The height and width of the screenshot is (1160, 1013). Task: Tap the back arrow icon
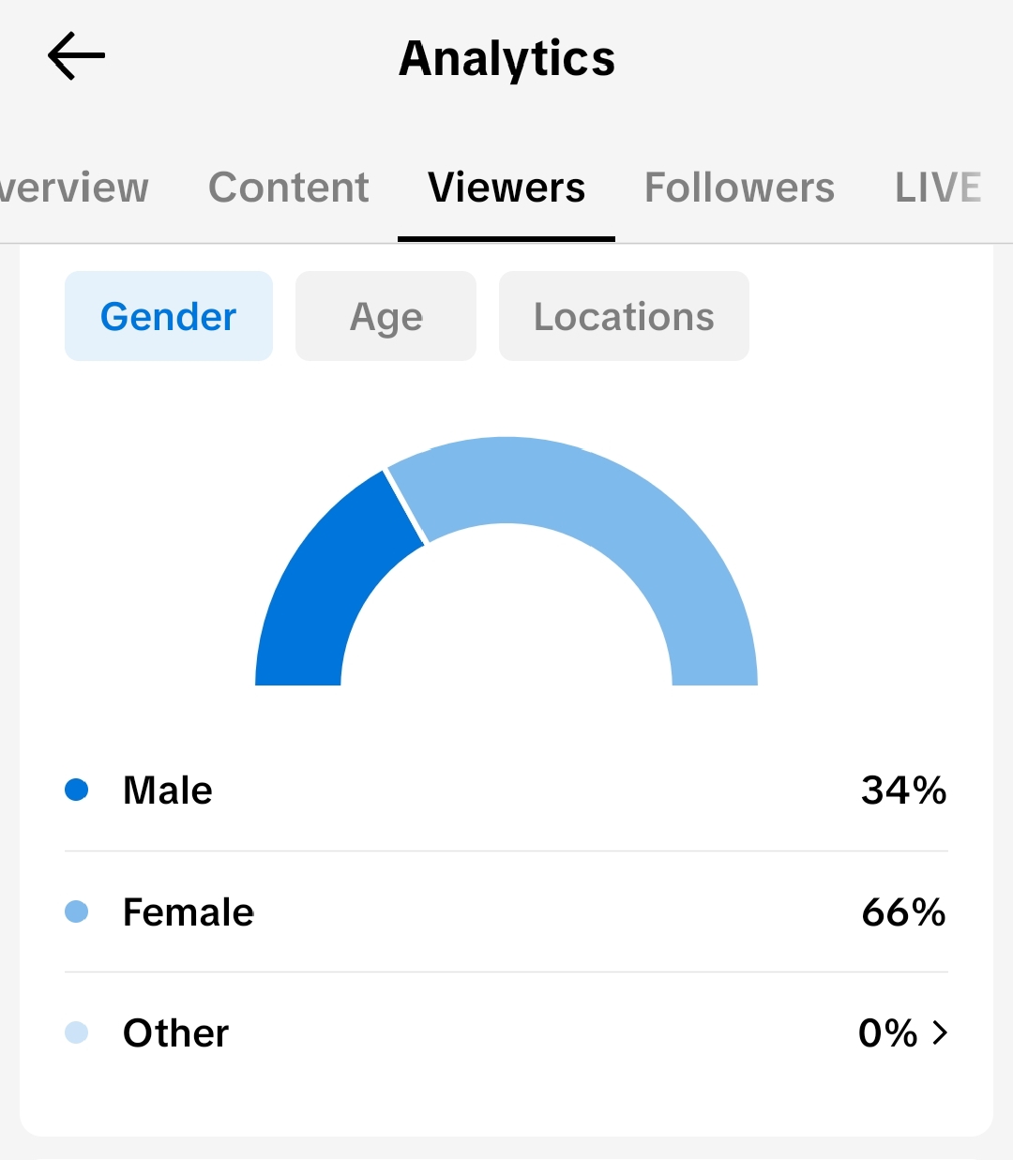pyautogui.click(x=76, y=56)
